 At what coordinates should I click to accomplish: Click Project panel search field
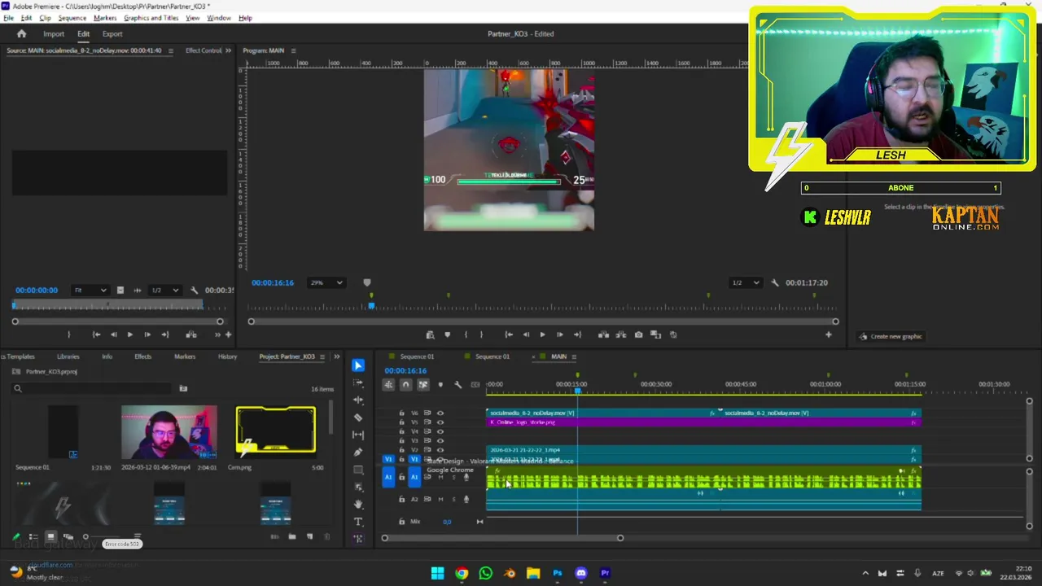(x=92, y=388)
